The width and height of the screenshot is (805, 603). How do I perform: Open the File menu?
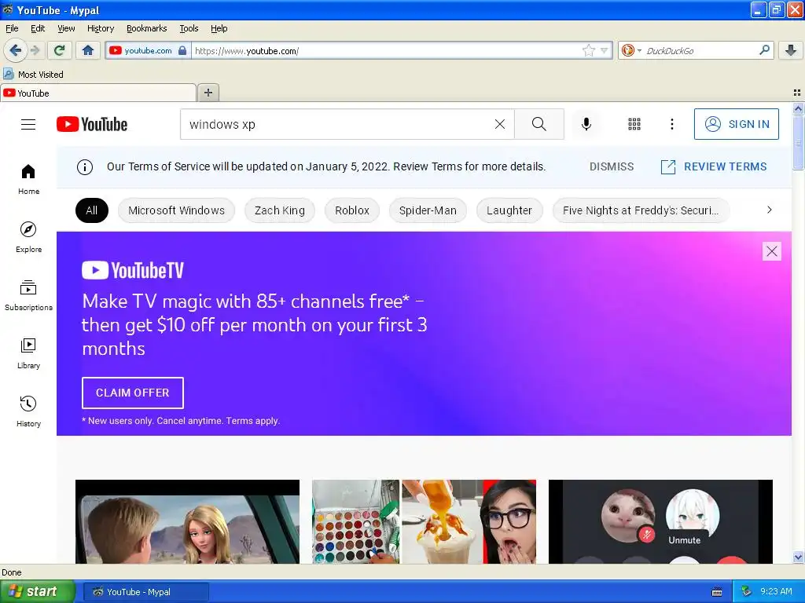[x=12, y=28]
